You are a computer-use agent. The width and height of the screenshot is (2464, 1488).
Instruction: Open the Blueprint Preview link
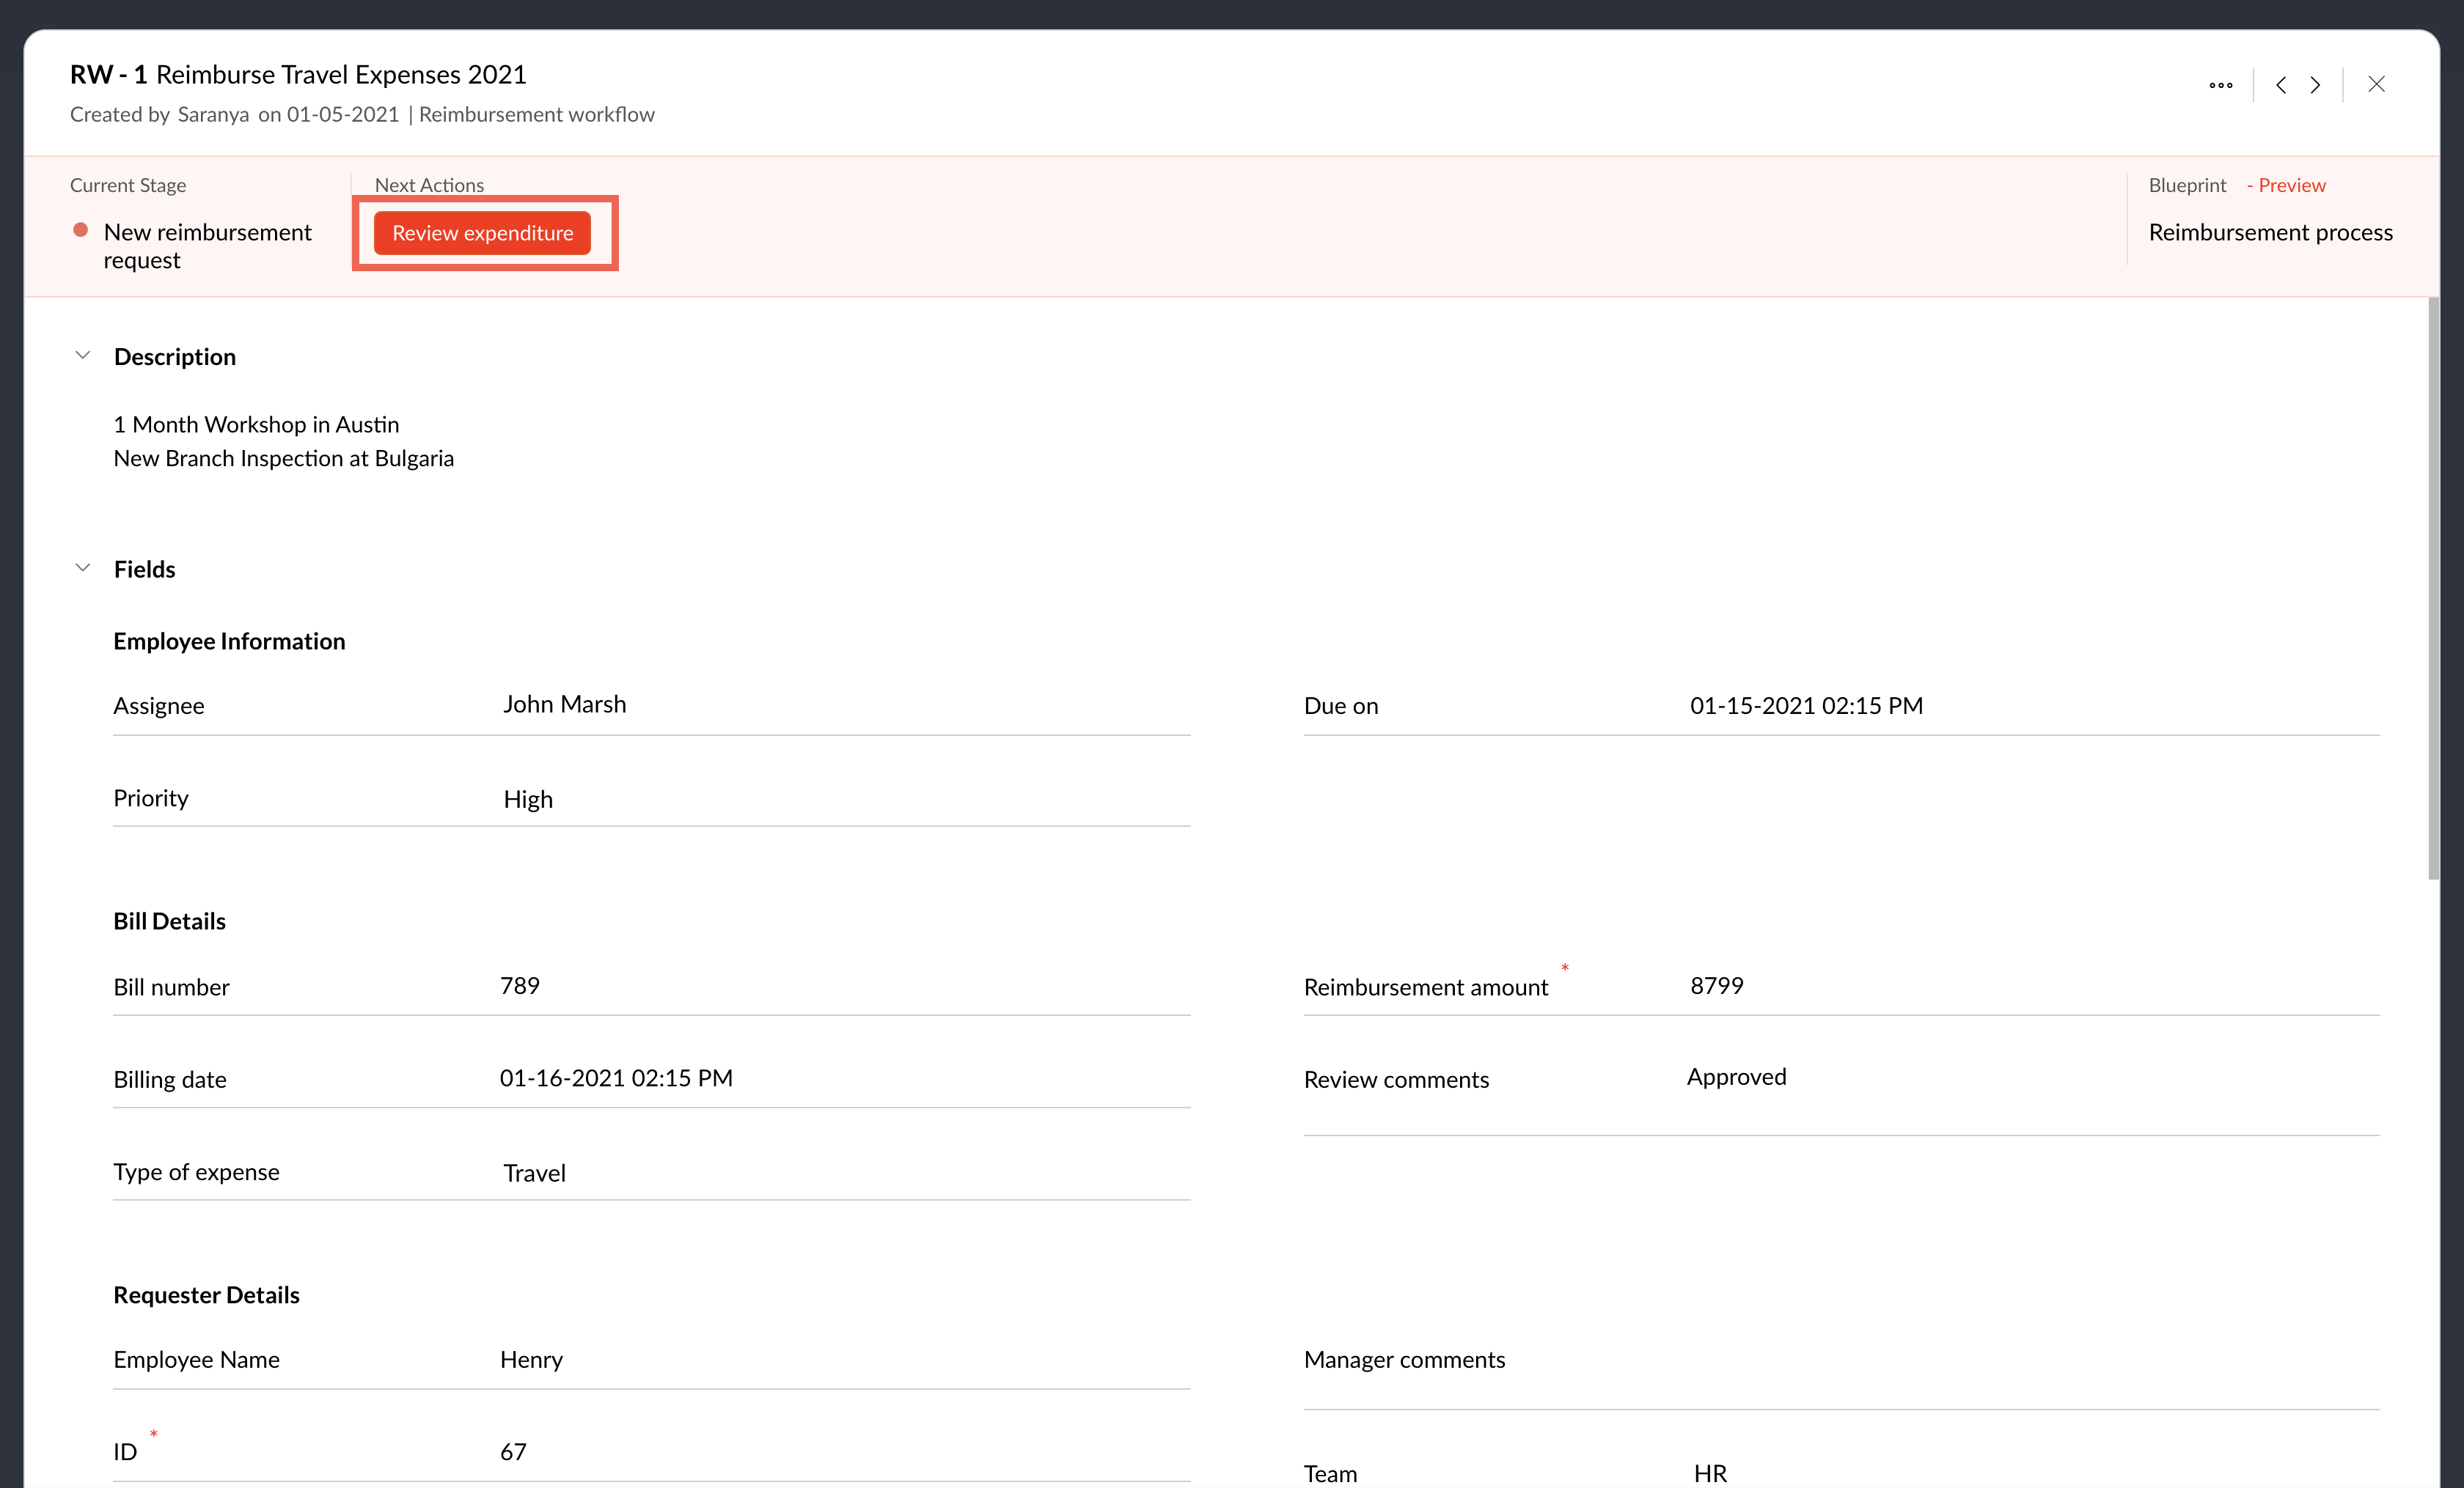click(x=2291, y=185)
